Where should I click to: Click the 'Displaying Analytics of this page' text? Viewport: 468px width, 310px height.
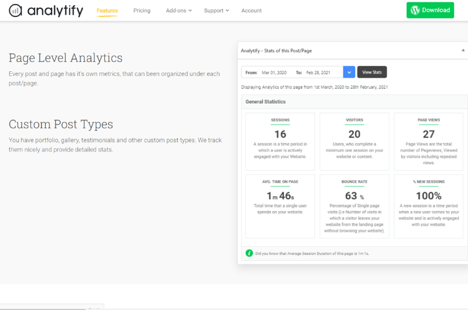tap(314, 87)
